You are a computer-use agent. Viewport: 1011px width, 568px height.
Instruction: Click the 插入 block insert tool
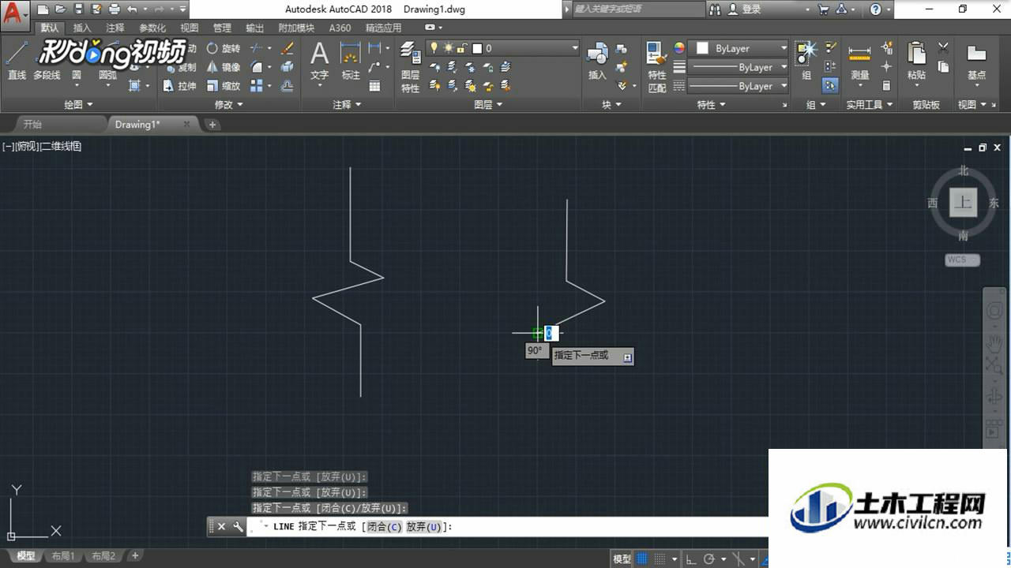(597, 62)
